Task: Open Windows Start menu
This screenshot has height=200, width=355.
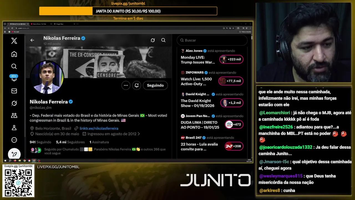Action: [5, 161]
